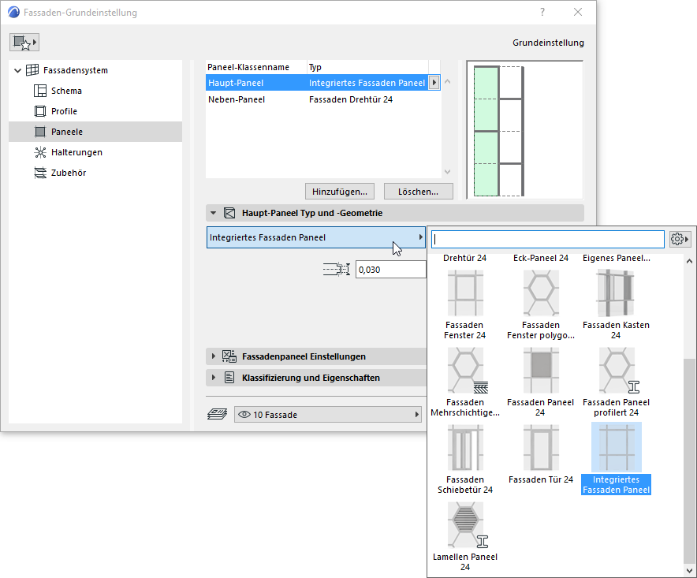Click the Klassifizierung und Eigenschaften section icon
This screenshot has width=697, height=578.
coord(229,378)
